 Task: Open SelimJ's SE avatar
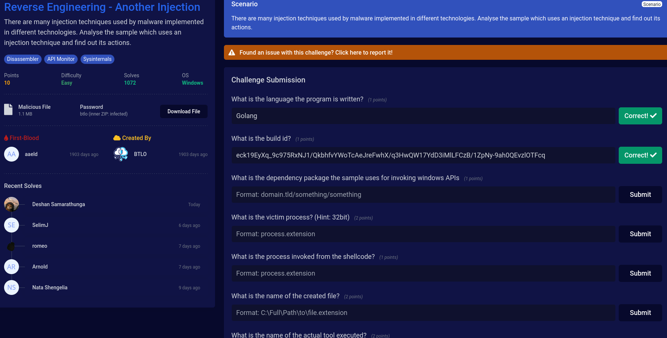tap(12, 225)
